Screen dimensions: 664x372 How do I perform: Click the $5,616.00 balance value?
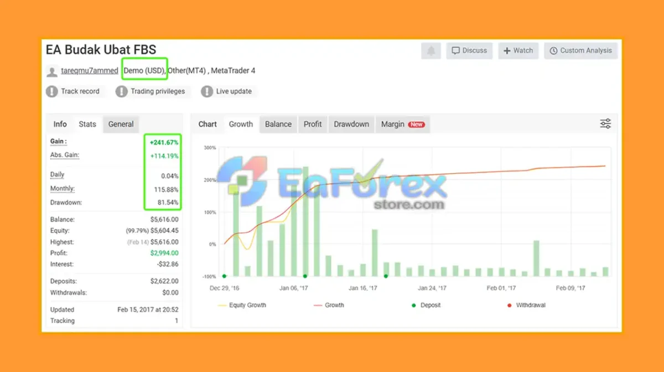coord(165,220)
